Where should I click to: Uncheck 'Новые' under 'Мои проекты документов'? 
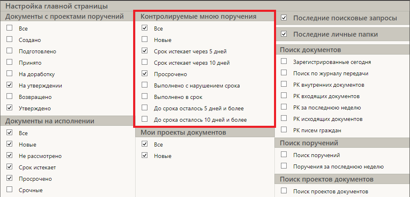(145, 156)
